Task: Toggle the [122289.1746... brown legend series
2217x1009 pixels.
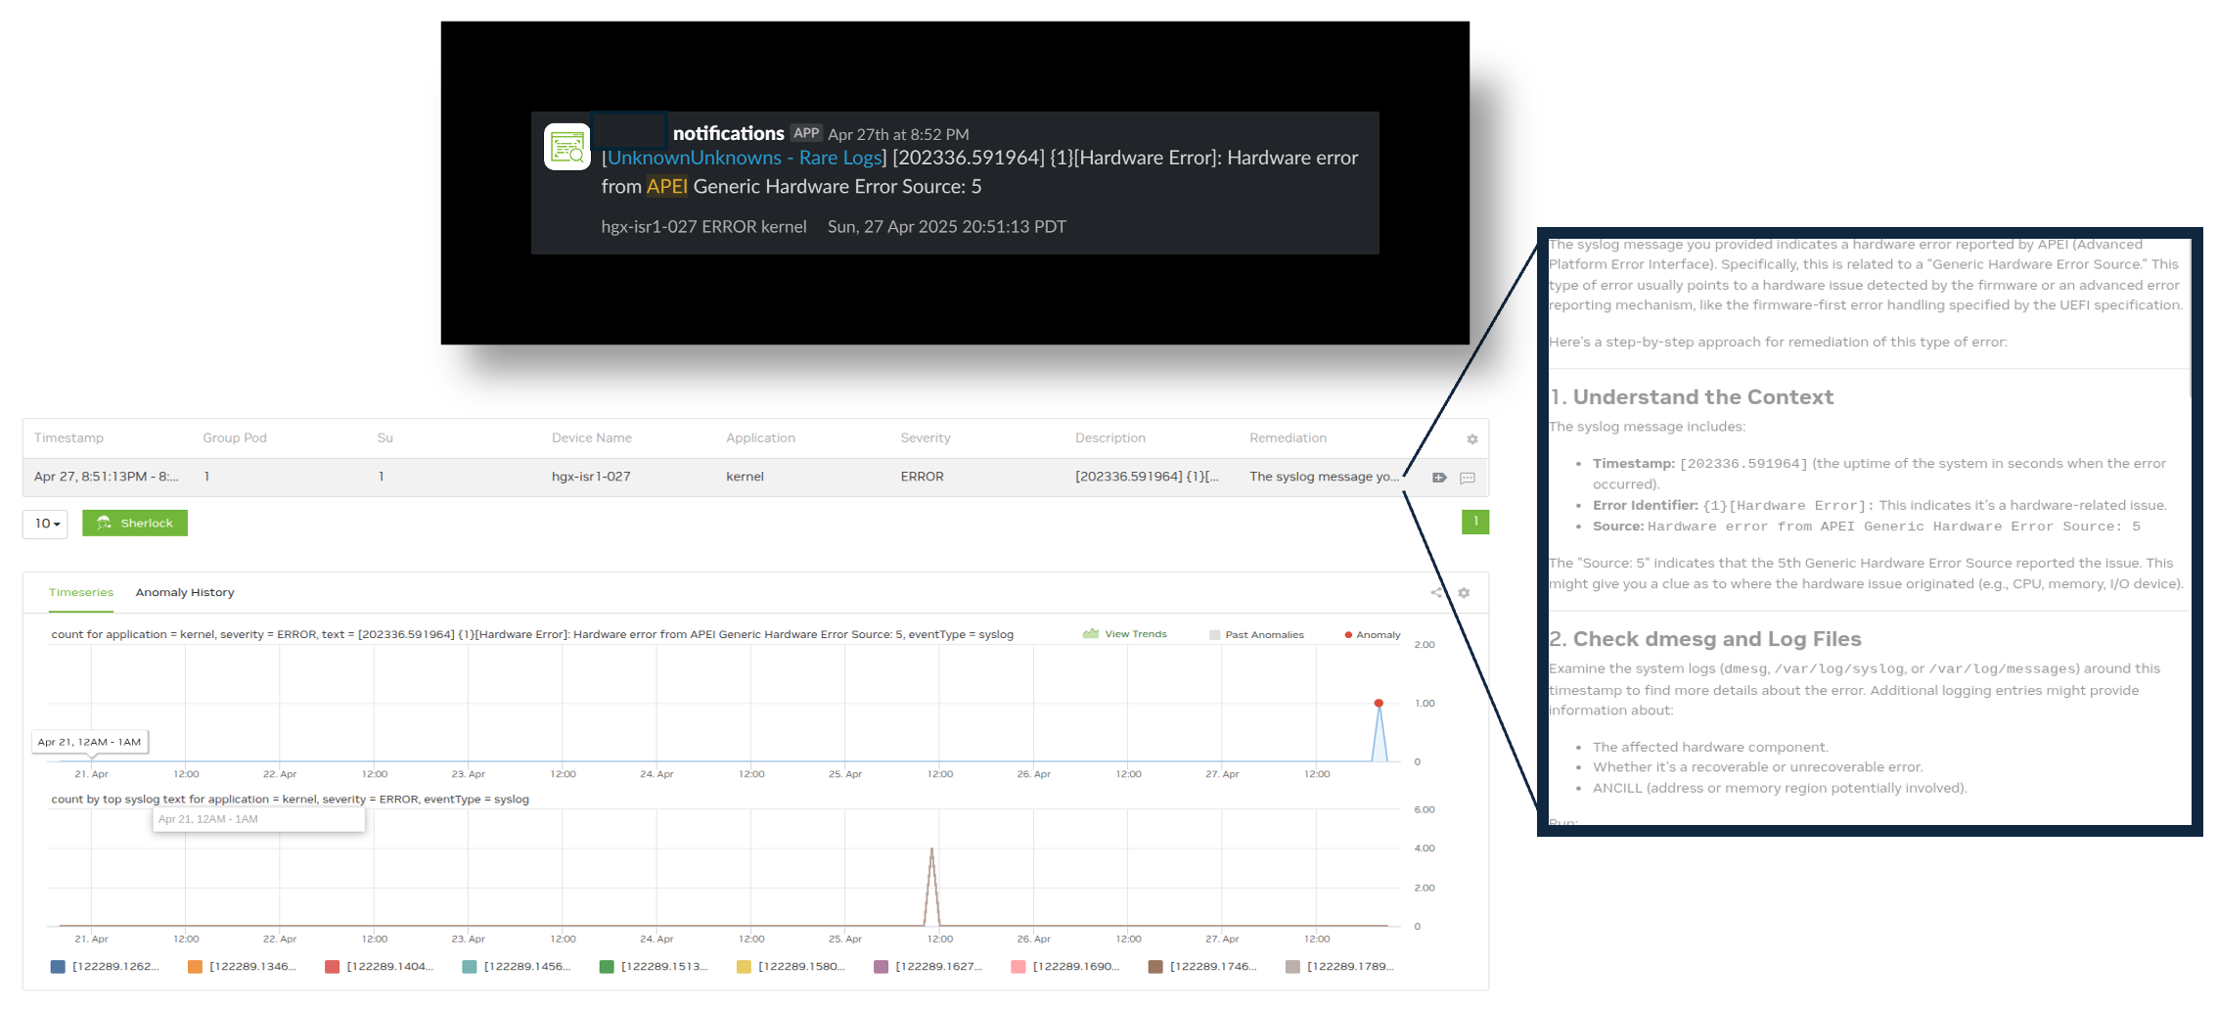Action: tap(1201, 967)
